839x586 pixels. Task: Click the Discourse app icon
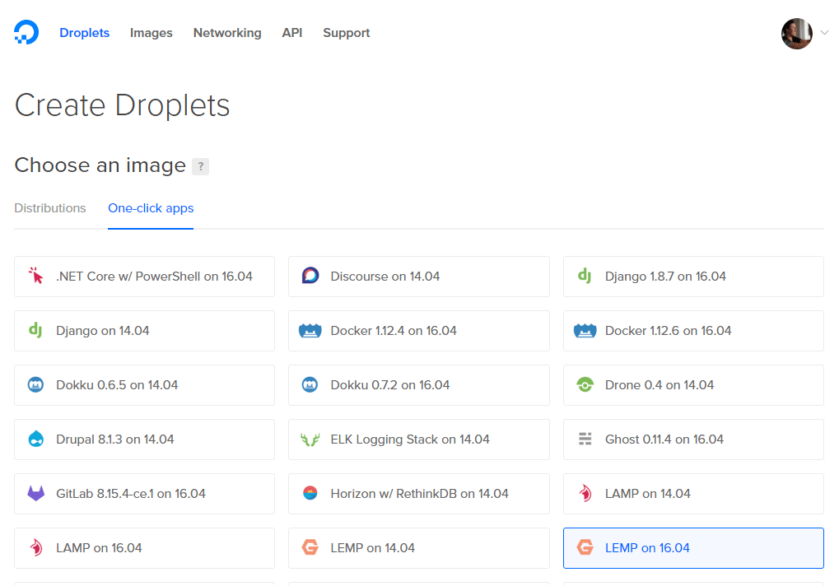point(310,276)
